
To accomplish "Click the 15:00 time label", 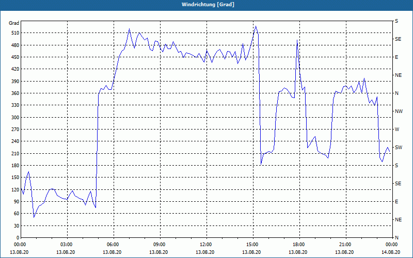I will click(251, 245).
